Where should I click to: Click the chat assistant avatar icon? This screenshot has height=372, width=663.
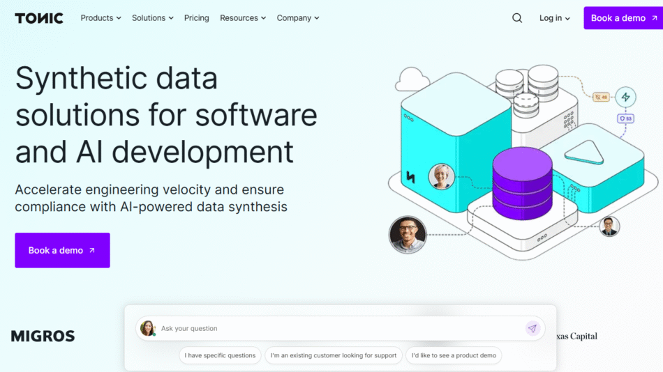[x=147, y=328]
